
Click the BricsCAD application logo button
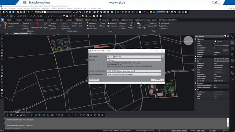point(3,20)
